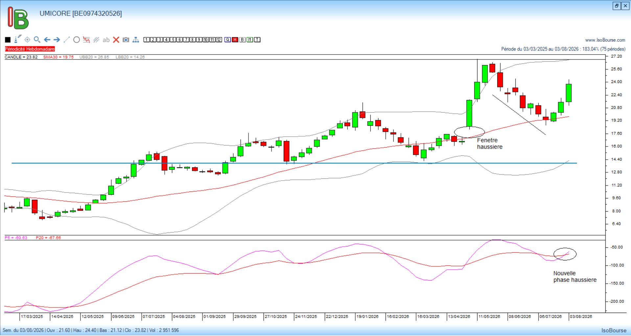Image resolution: width=631 pixels, height=336 pixels.
Task: Switch to red H weekly periodicity button
Action: (x=235, y=40)
